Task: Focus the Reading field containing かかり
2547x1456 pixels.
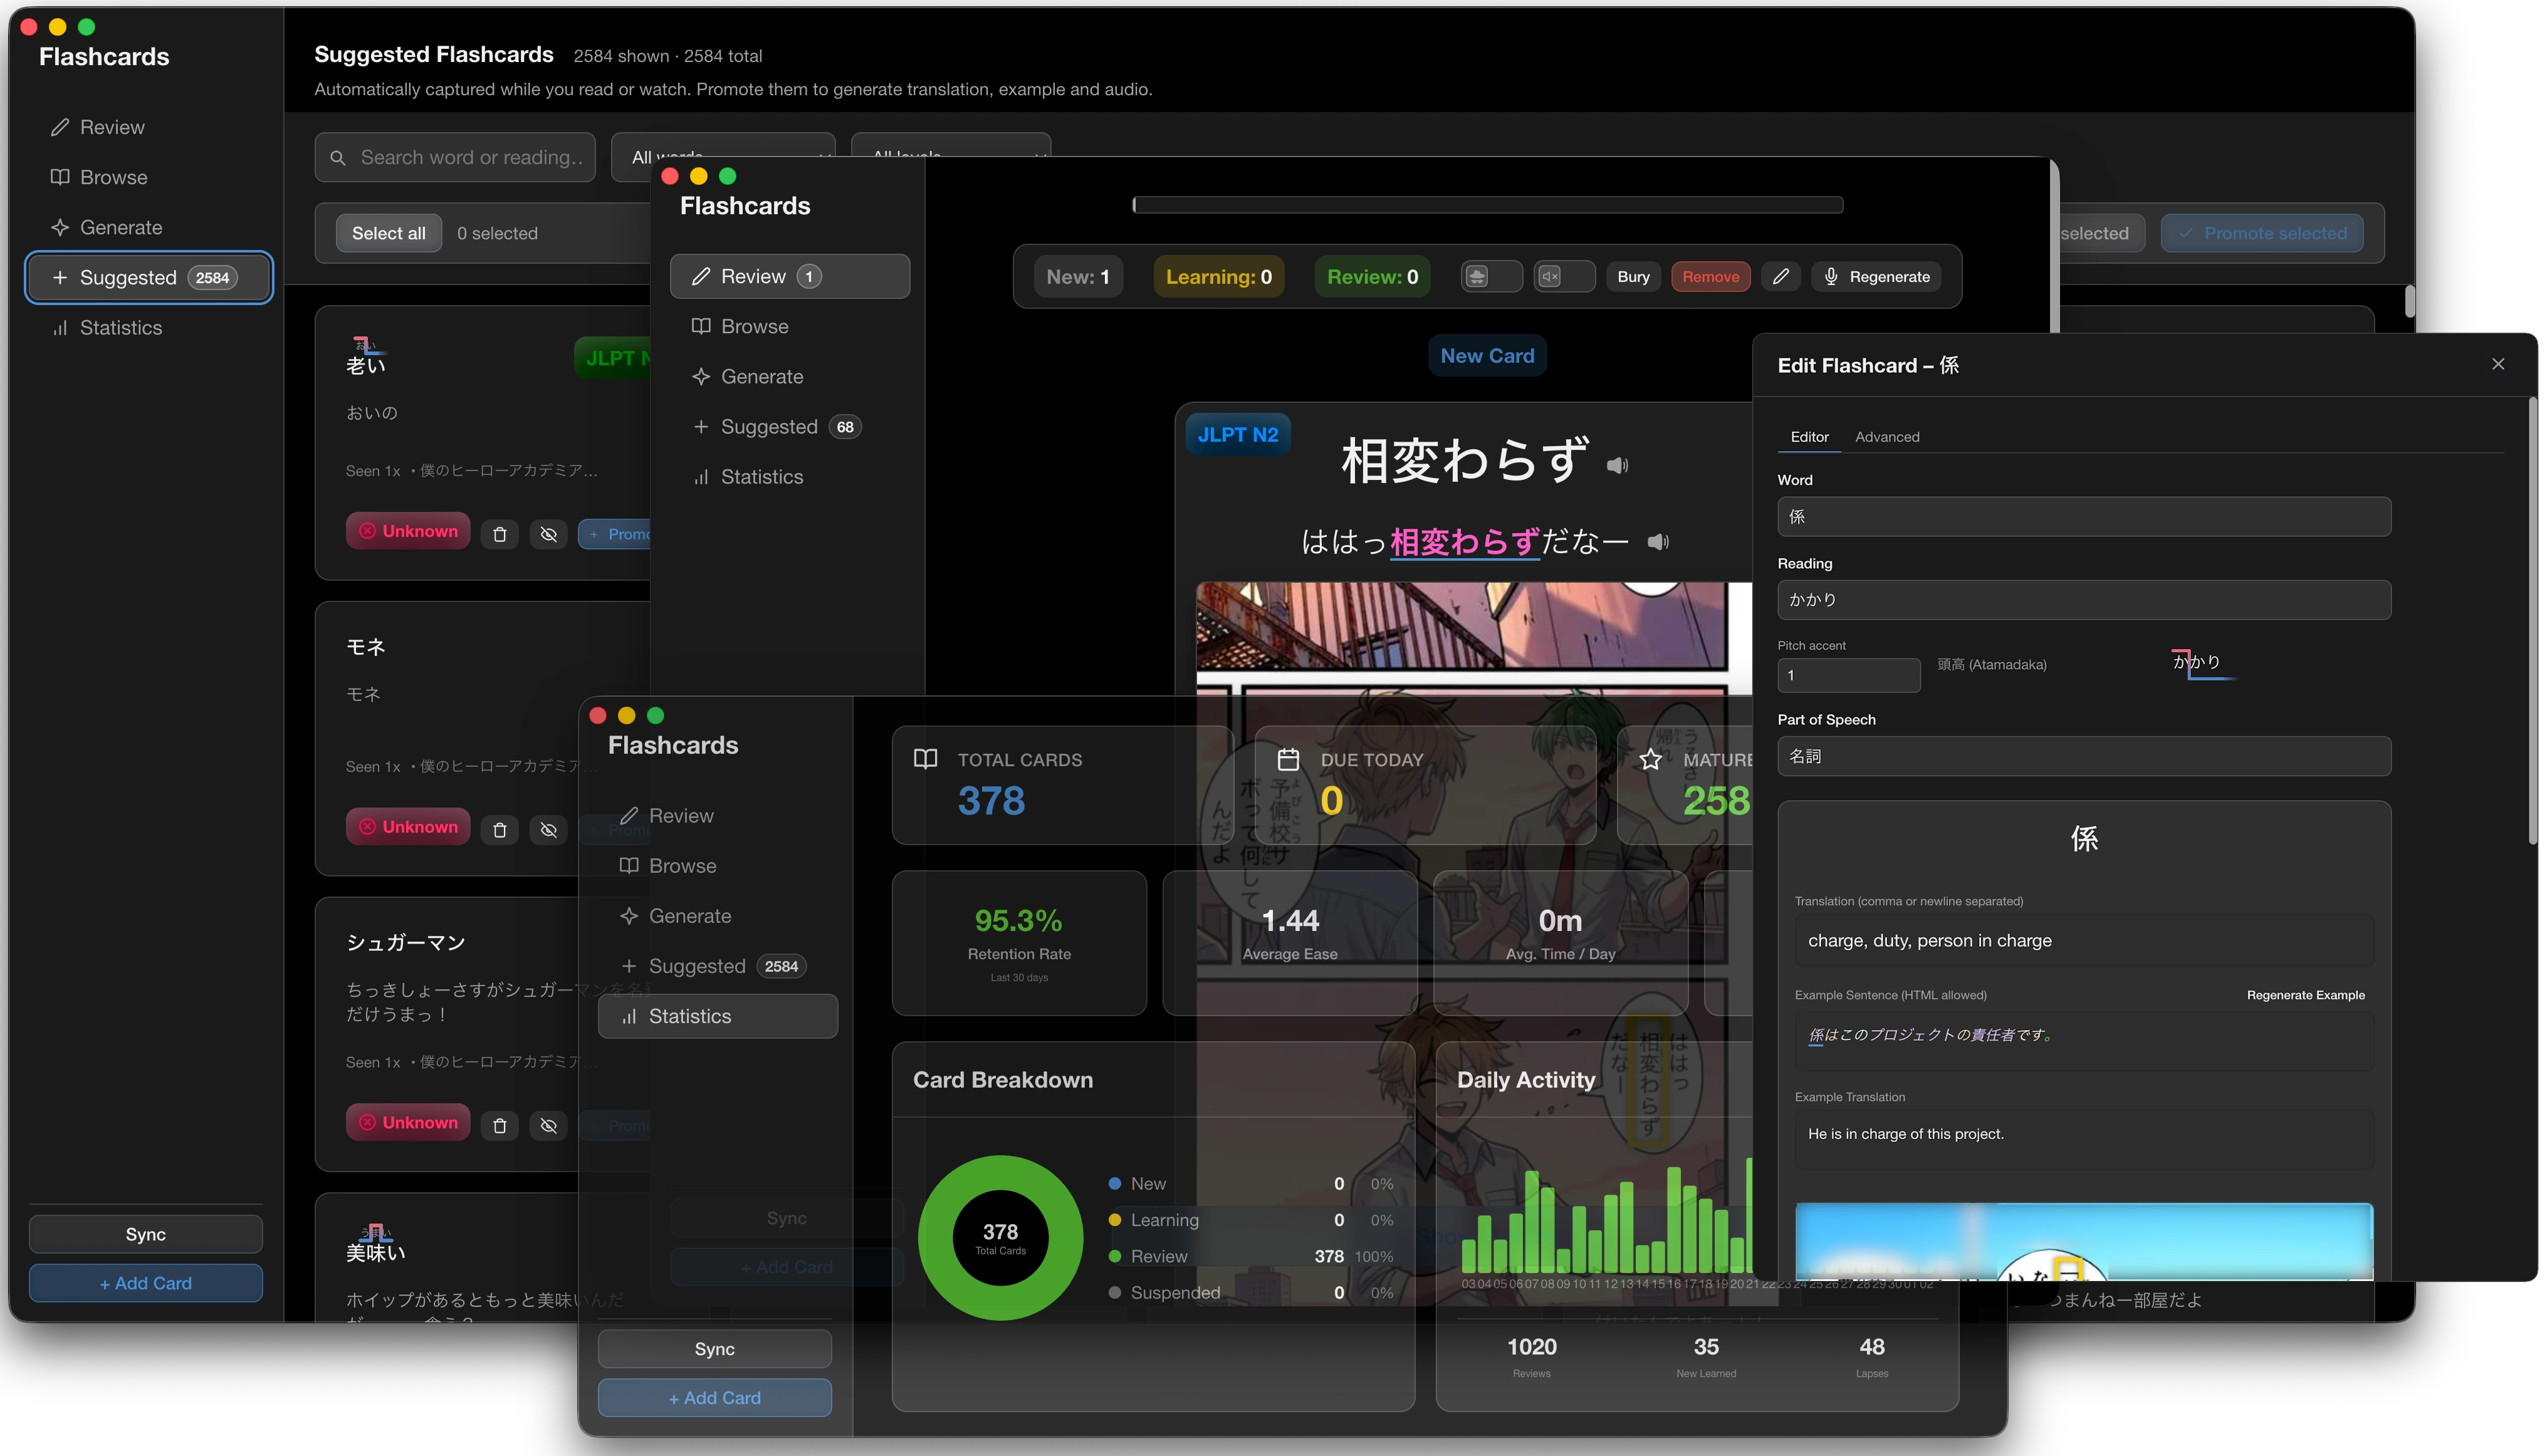Action: [x=2084, y=600]
